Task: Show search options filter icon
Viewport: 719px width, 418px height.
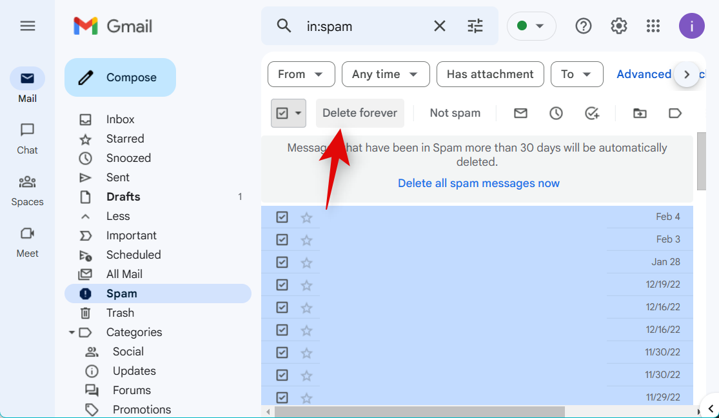Action: pos(475,26)
